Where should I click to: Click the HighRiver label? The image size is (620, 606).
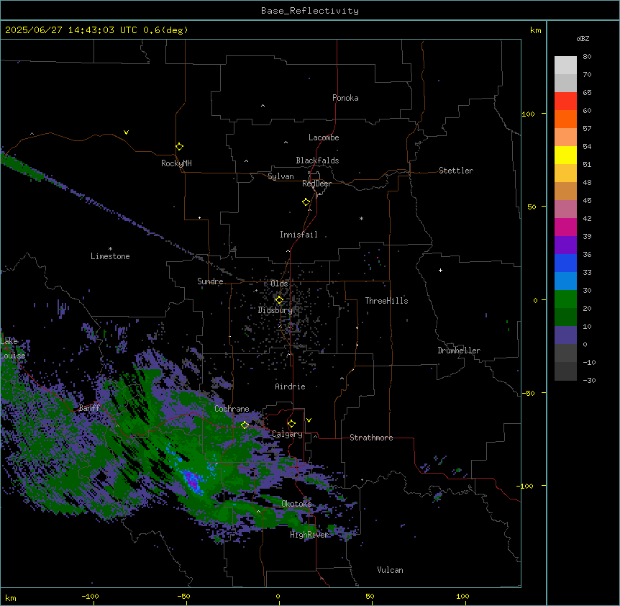coord(309,535)
